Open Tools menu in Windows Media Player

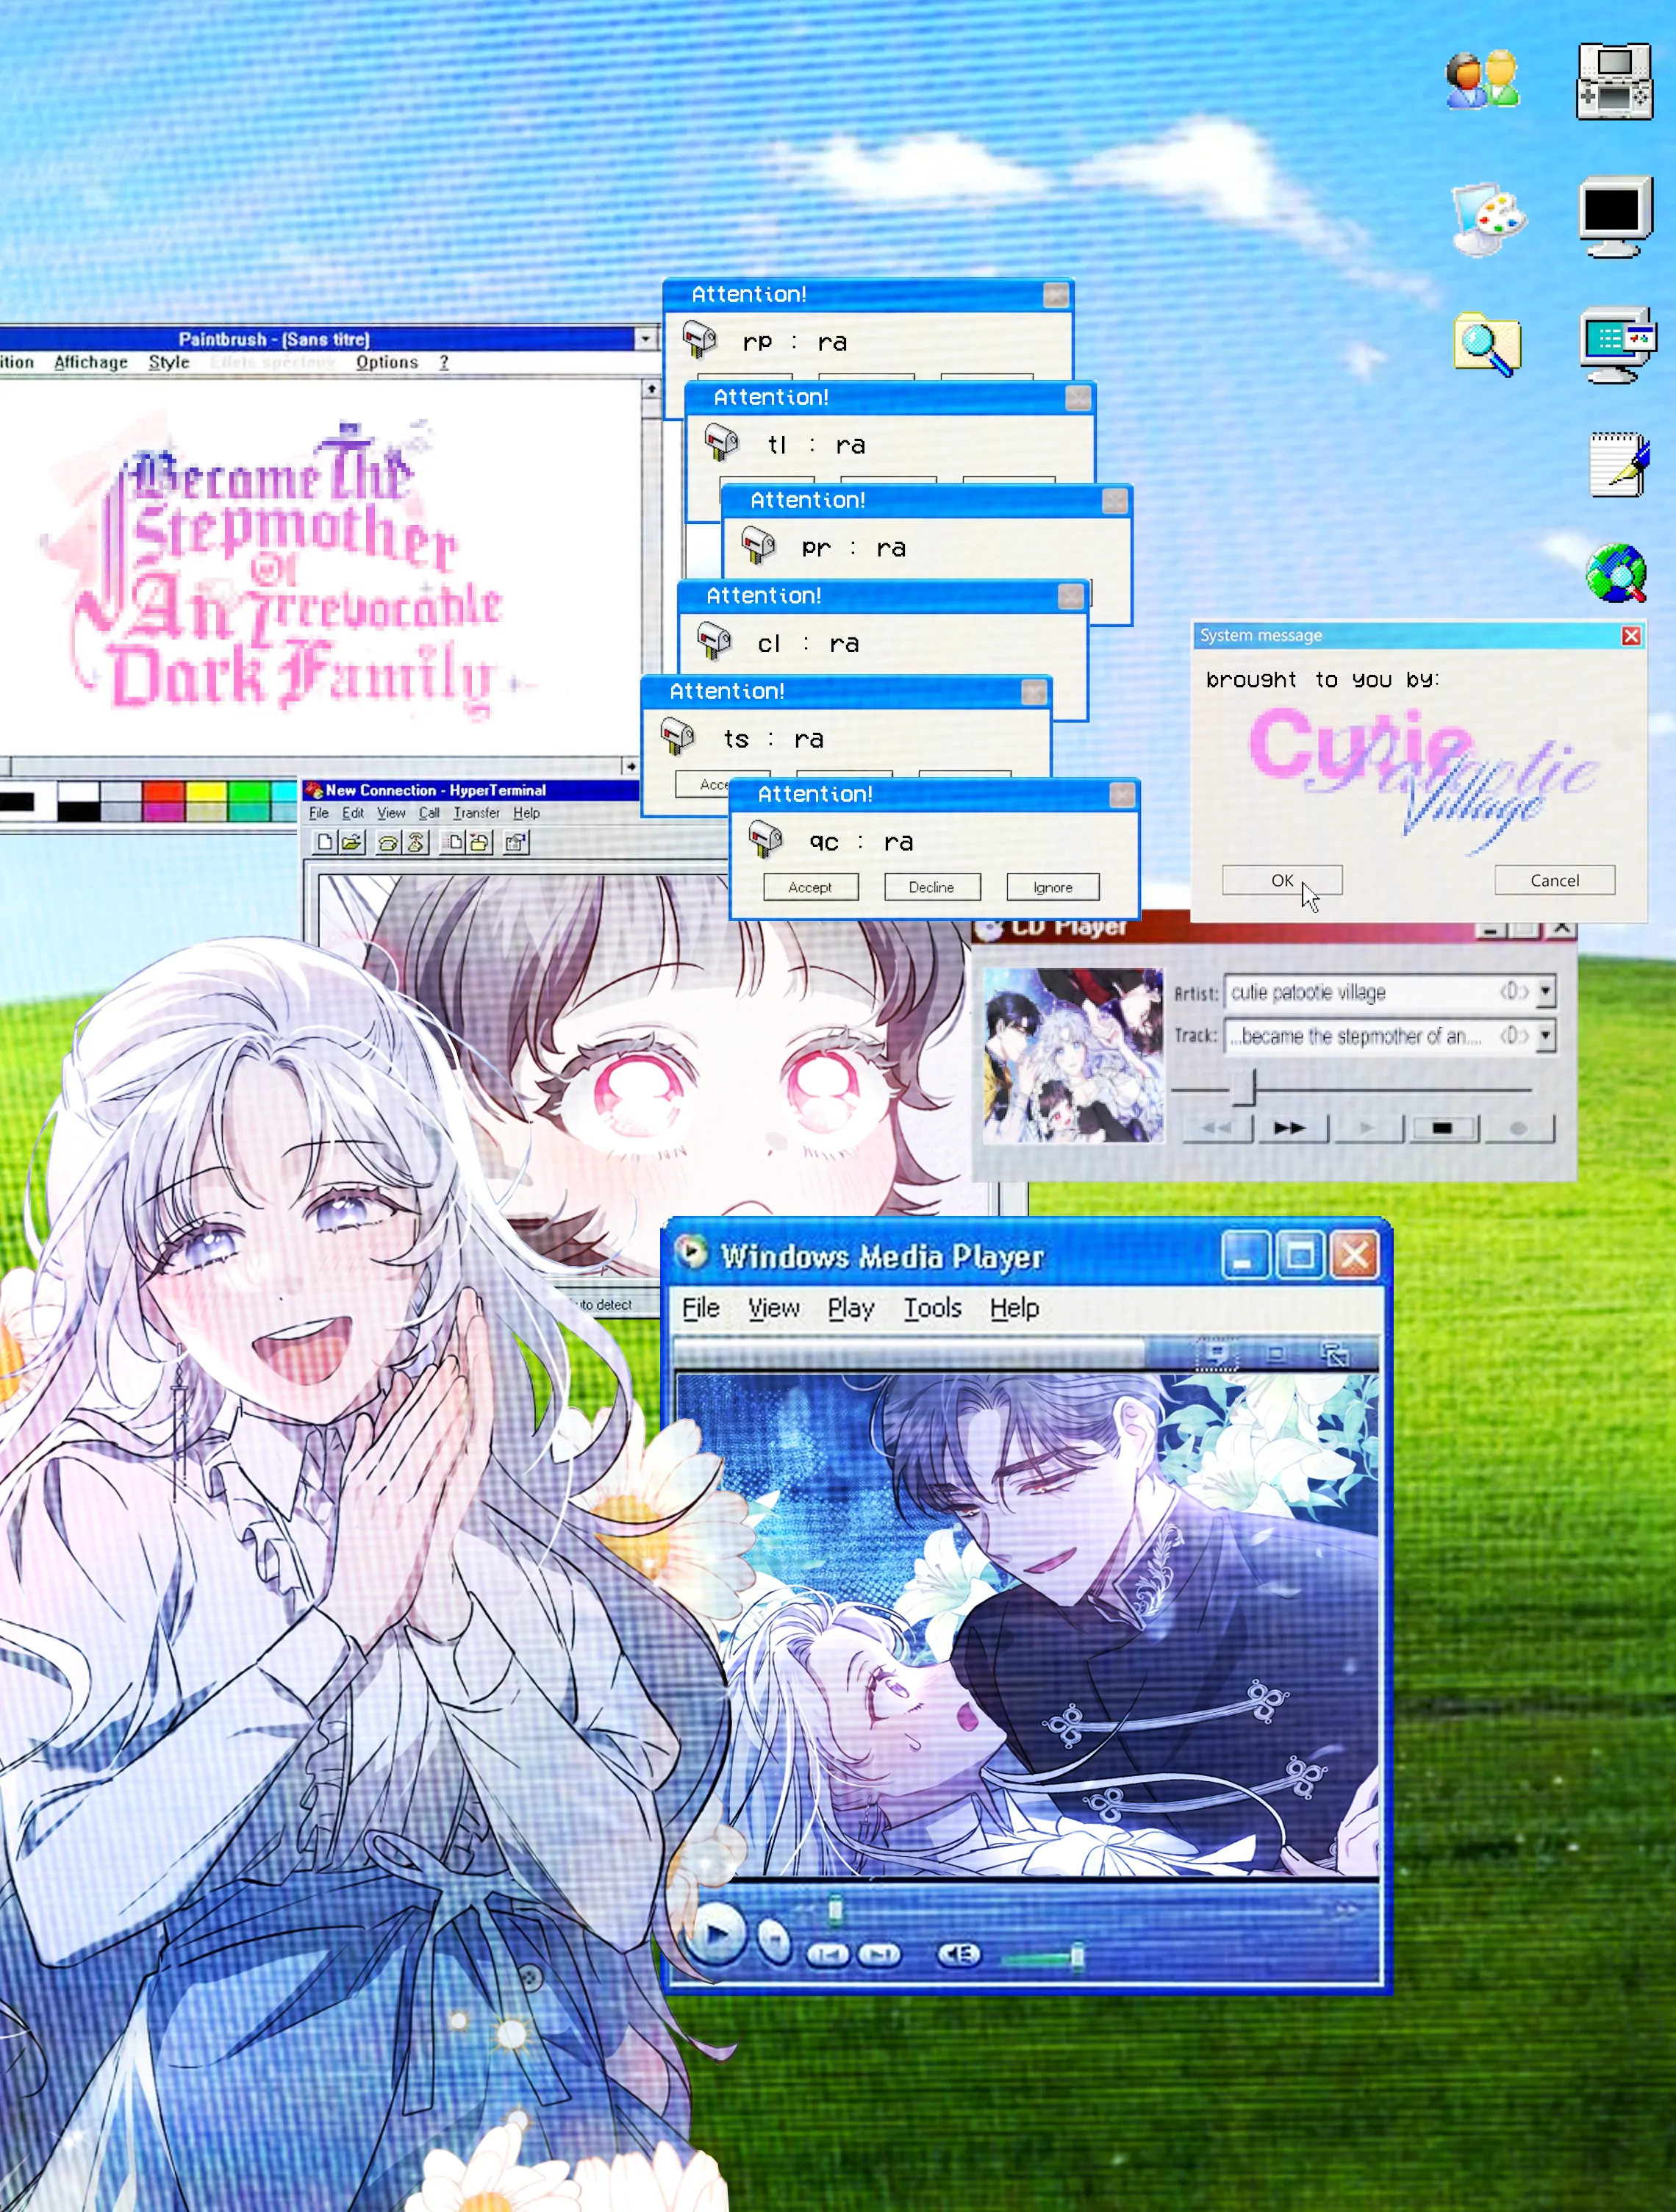932,1308
